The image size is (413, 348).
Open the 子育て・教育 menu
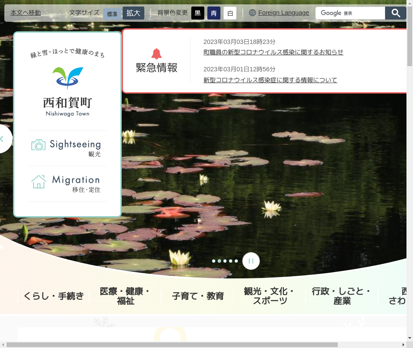[x=198, y=296]
